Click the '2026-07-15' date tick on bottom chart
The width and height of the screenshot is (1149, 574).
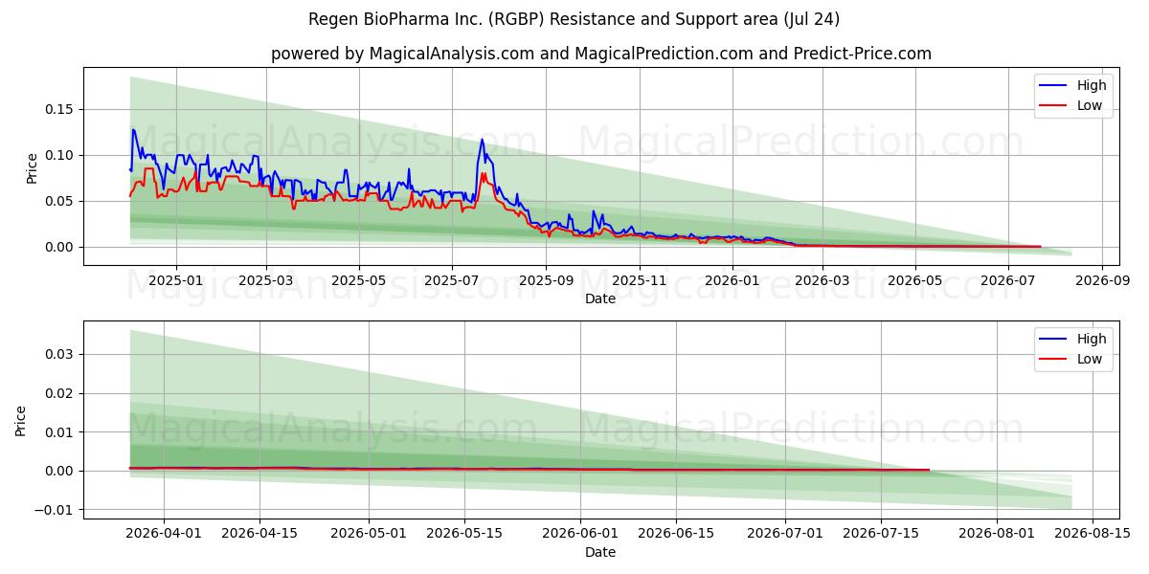[x=882, y=534]
